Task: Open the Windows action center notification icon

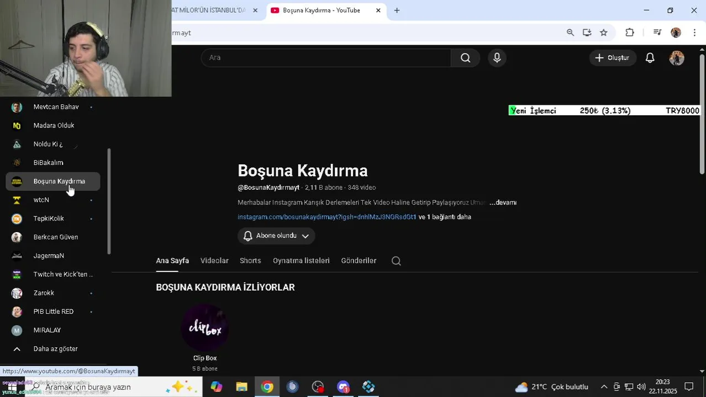Action: (x=689, y=387)
